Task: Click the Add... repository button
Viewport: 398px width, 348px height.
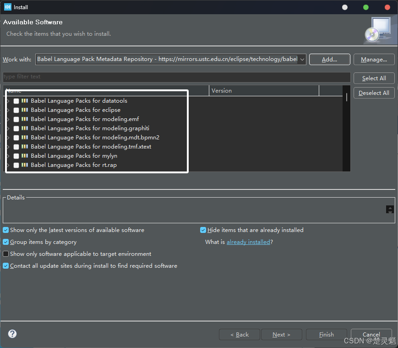Action: [329, 60]
